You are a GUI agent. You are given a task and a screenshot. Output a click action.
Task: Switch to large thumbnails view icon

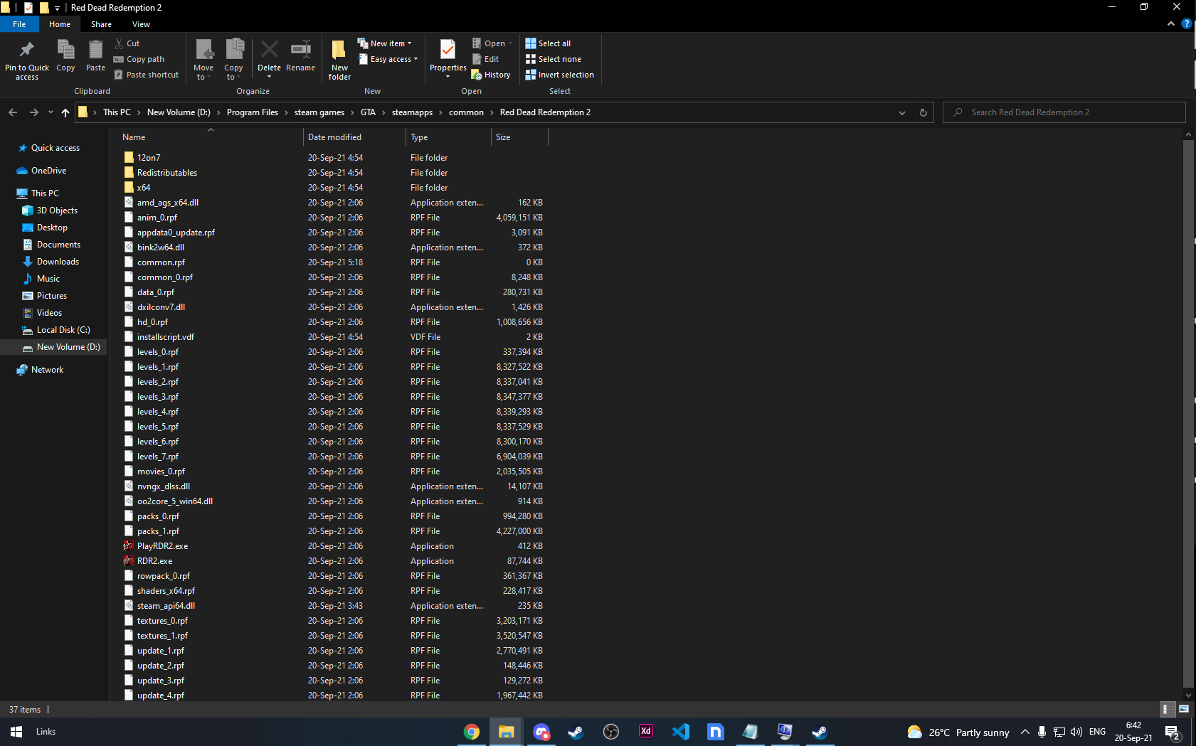coord(1184,709)
